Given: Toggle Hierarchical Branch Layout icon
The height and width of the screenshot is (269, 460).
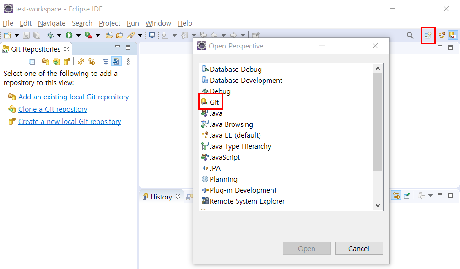Looking at the screenshot, I should coord(106,62).
